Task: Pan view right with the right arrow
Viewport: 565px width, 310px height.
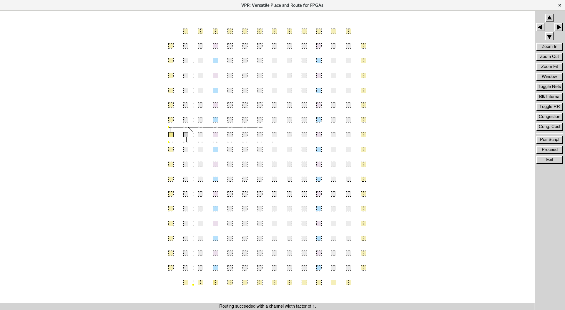Action: point(559,27)
